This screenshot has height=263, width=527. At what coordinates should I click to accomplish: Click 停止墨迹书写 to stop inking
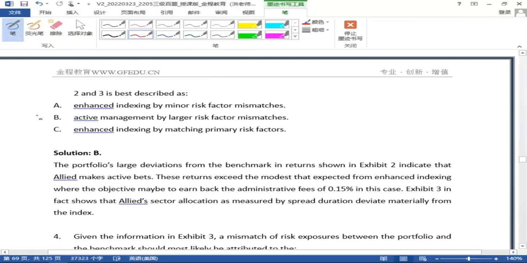350,30
